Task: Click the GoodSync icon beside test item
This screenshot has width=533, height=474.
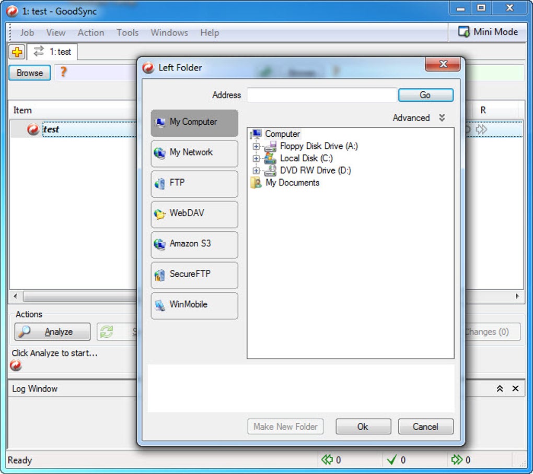Action: pyautogui.click(x=33, y=129)
